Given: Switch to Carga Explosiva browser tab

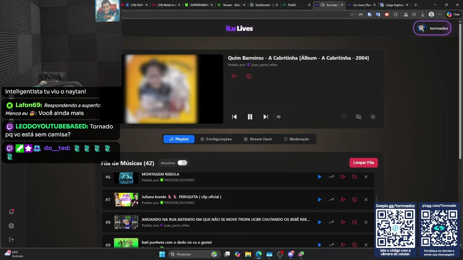Looking at the screenshot, I should 394,5.
